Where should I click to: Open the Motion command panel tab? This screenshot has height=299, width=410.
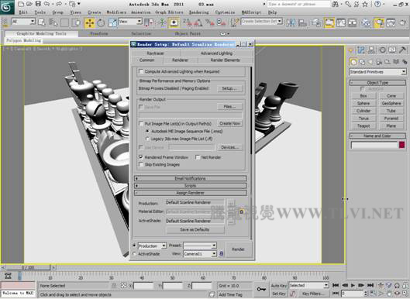382,50
